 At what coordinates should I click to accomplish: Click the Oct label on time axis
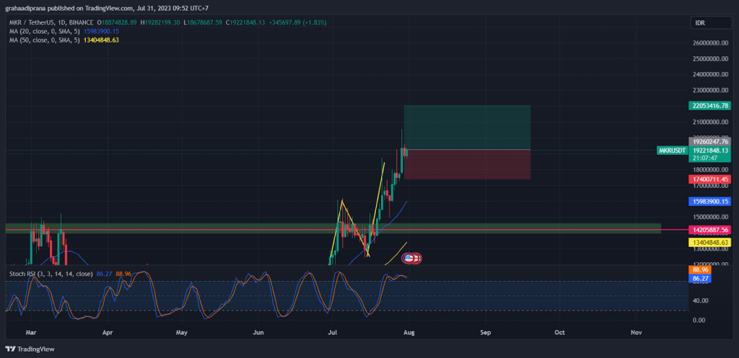pyautogui.click(x=559, y=332)
